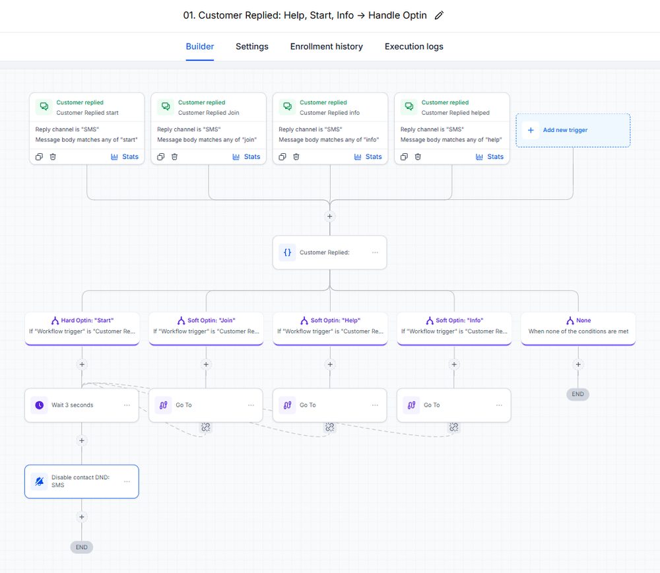The image size is (660, 573).
Task: View Stats for Customer Replied info trigger
Action: click(368, 156)
